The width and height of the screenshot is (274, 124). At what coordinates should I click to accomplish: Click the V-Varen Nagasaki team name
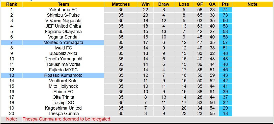pos(63,21)
